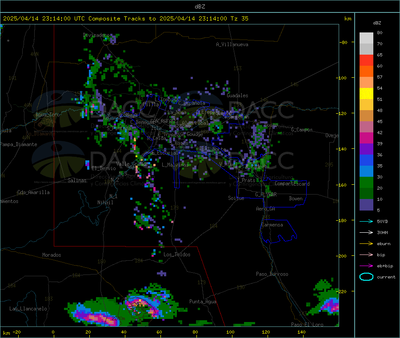Select the green 20 dBZ color swatch
This screenshot has width=400, height=338.
[366, 182]
